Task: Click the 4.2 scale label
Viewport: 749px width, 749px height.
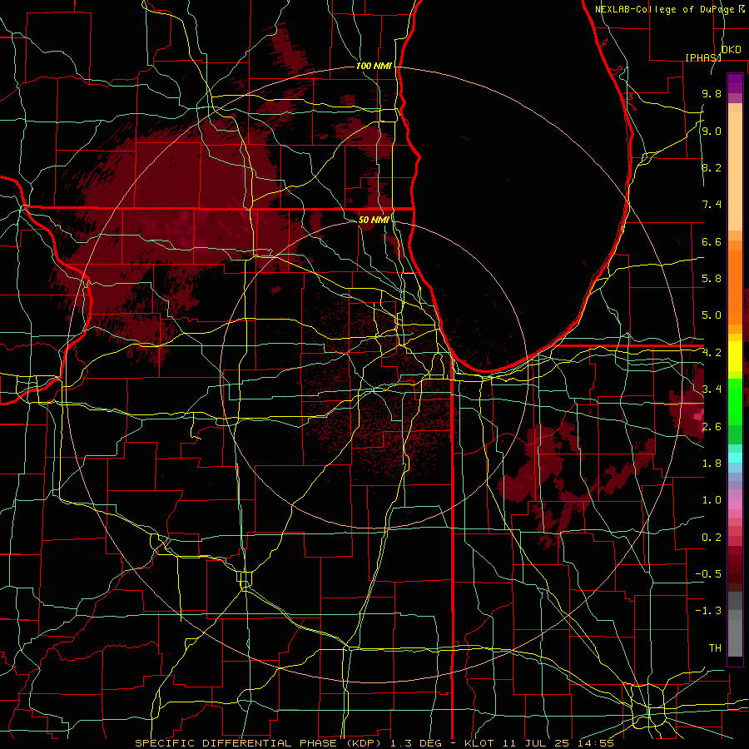Action: coord(712,353)
